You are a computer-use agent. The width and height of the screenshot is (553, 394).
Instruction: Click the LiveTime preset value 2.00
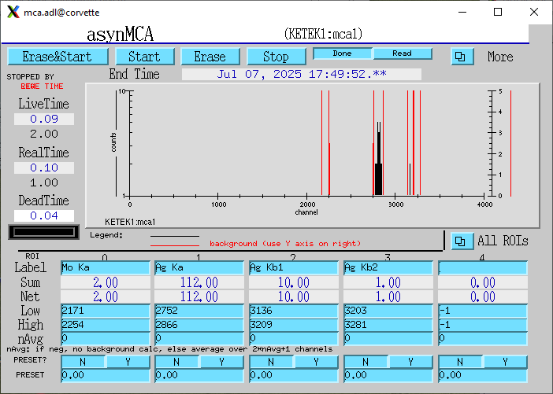[x=44, y=134]
